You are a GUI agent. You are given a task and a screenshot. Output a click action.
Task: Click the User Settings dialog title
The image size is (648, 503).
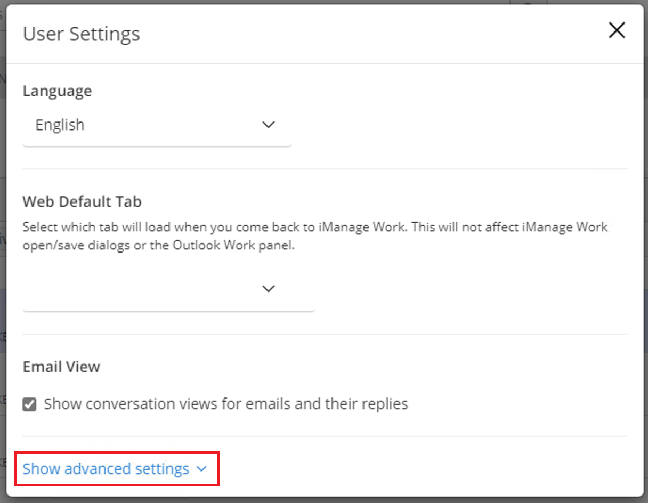pos(81,34)
